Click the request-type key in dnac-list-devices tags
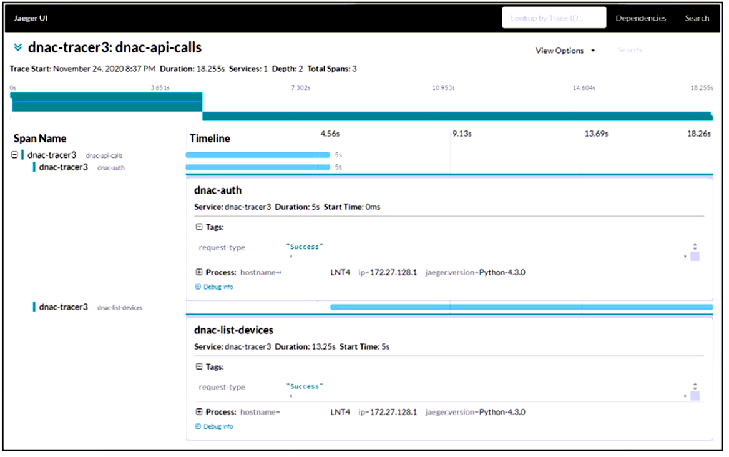This screenshot has width=729, height=457. tap(222, 387)
